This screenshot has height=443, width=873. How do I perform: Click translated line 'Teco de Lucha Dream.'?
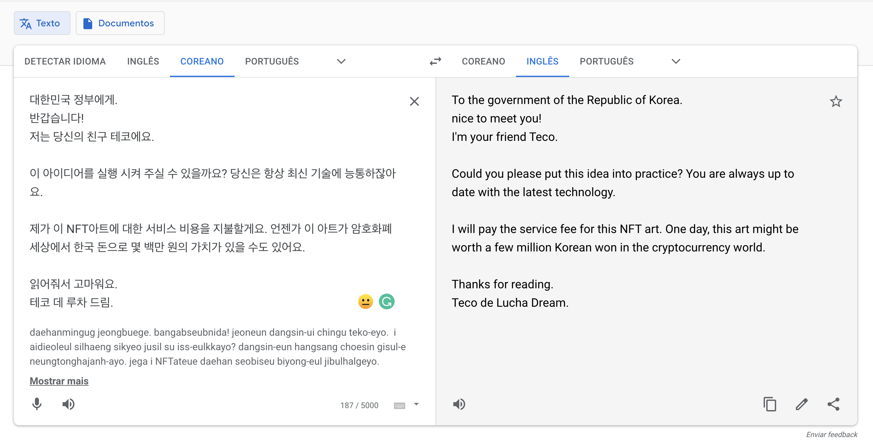click(x=510, y=302)
